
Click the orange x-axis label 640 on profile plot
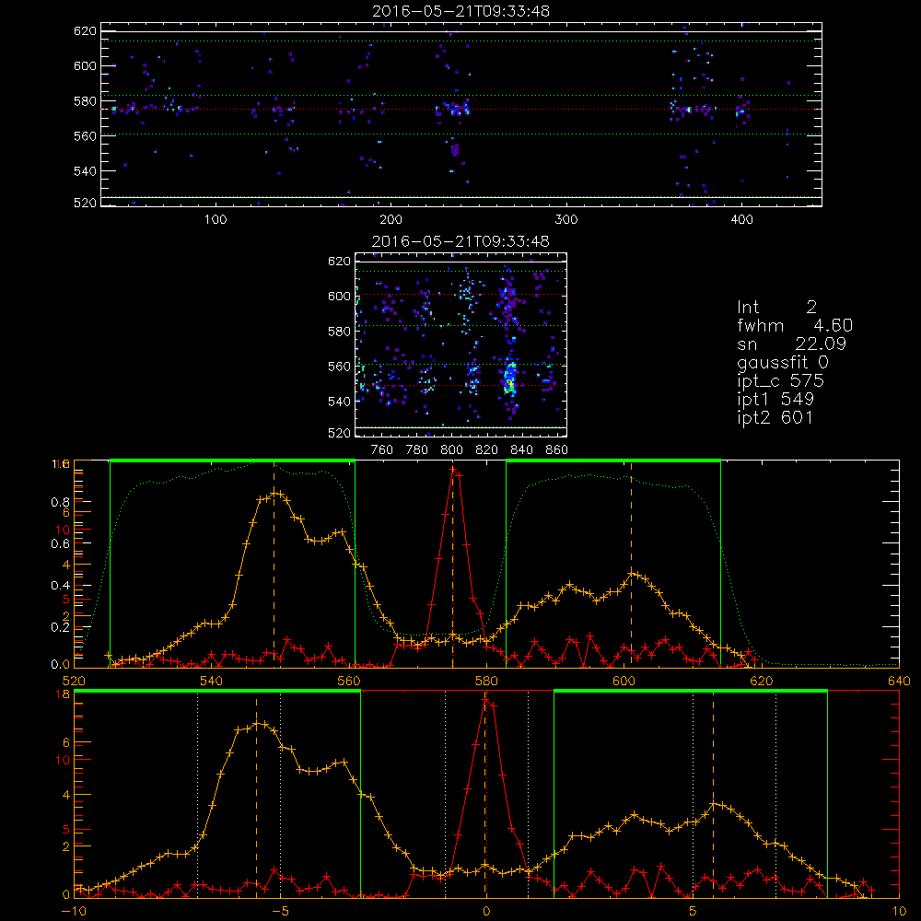tap(899, 681)
